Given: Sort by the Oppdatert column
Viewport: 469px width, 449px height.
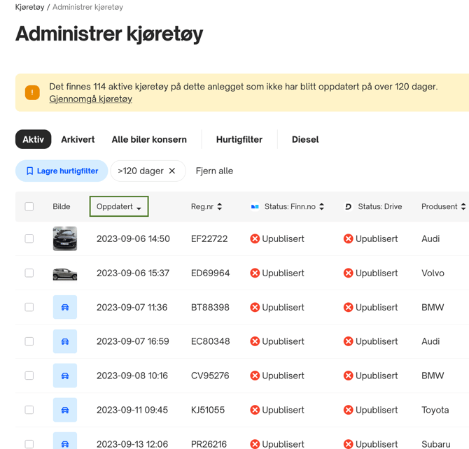Looking at the screenshot, I should (x=119, y=207).
